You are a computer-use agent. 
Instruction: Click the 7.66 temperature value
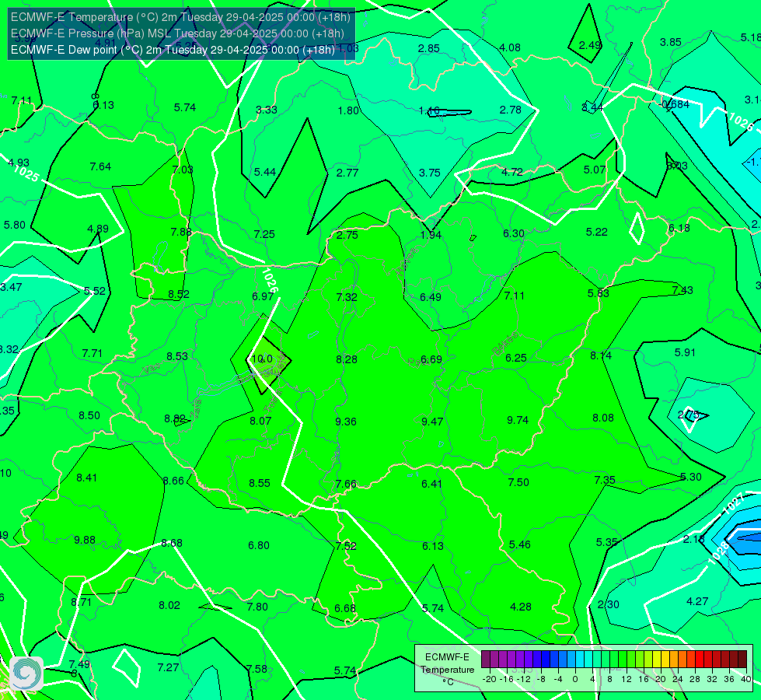[346, 485]
